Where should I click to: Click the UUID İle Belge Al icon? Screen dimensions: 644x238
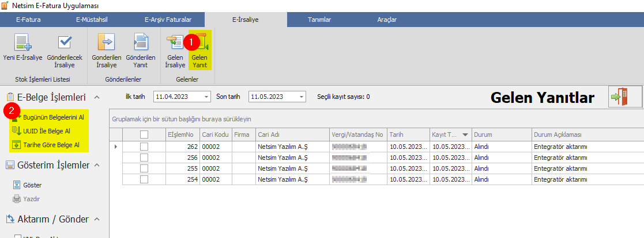pos(16,131)
